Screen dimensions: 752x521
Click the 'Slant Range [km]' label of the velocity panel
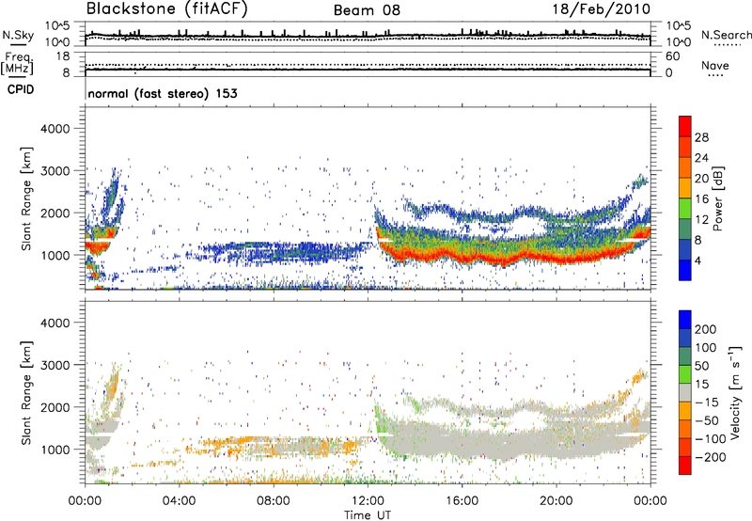[x=26, y=392]
